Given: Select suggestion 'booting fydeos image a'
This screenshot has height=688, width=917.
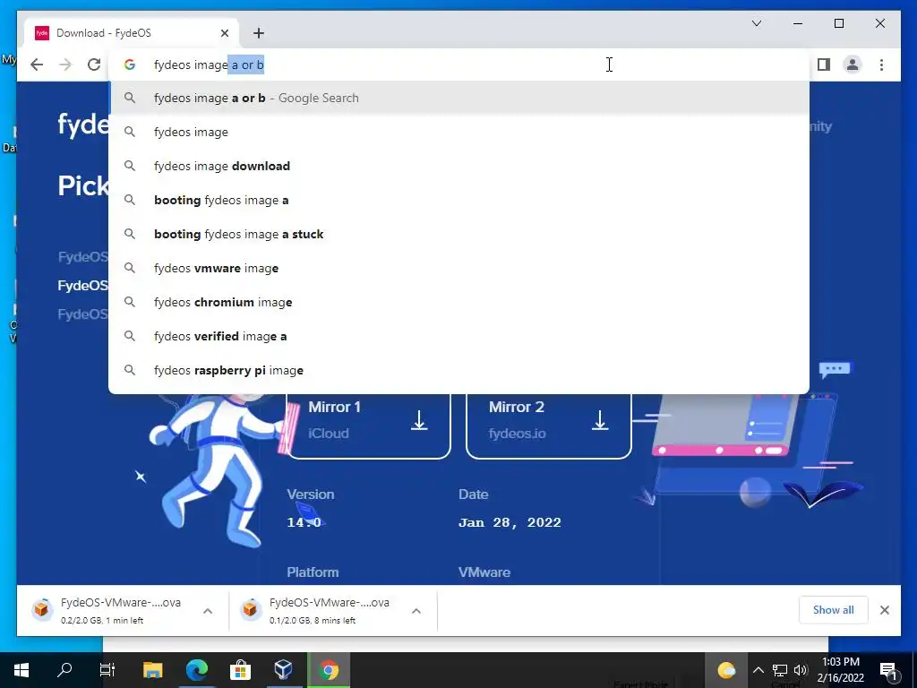Looking at the screenshot, I should tap(458, 200).
